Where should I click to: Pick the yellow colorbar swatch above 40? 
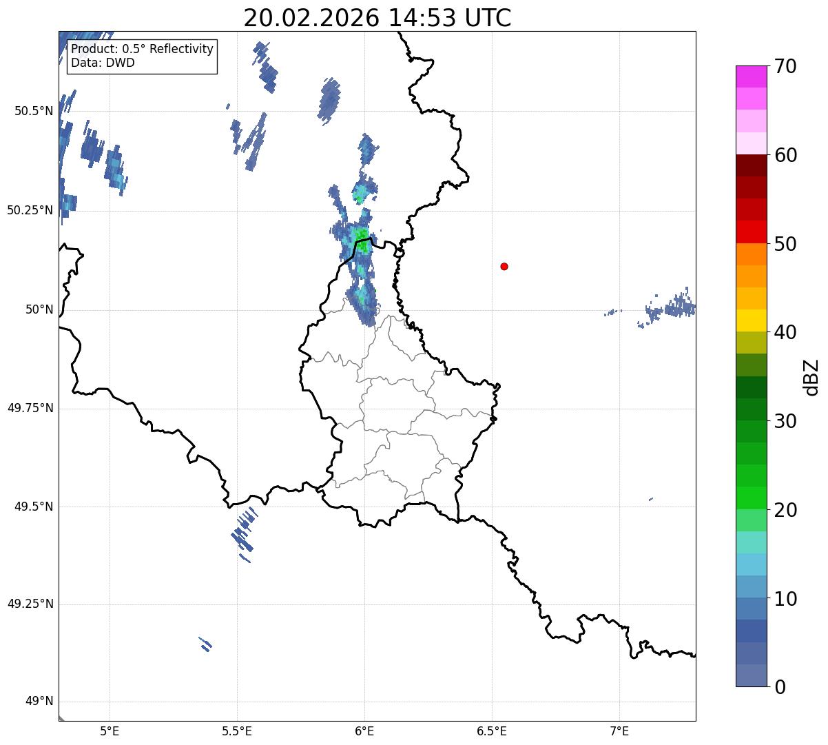pyautogui.click(x=752, y=320)
